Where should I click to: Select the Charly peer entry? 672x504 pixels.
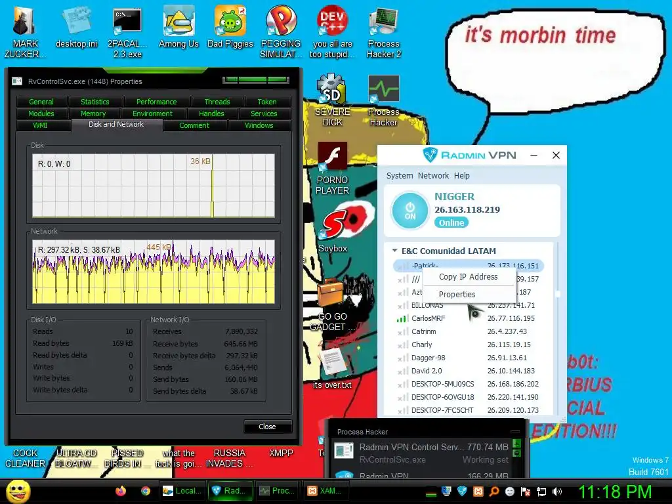point(469,345)
